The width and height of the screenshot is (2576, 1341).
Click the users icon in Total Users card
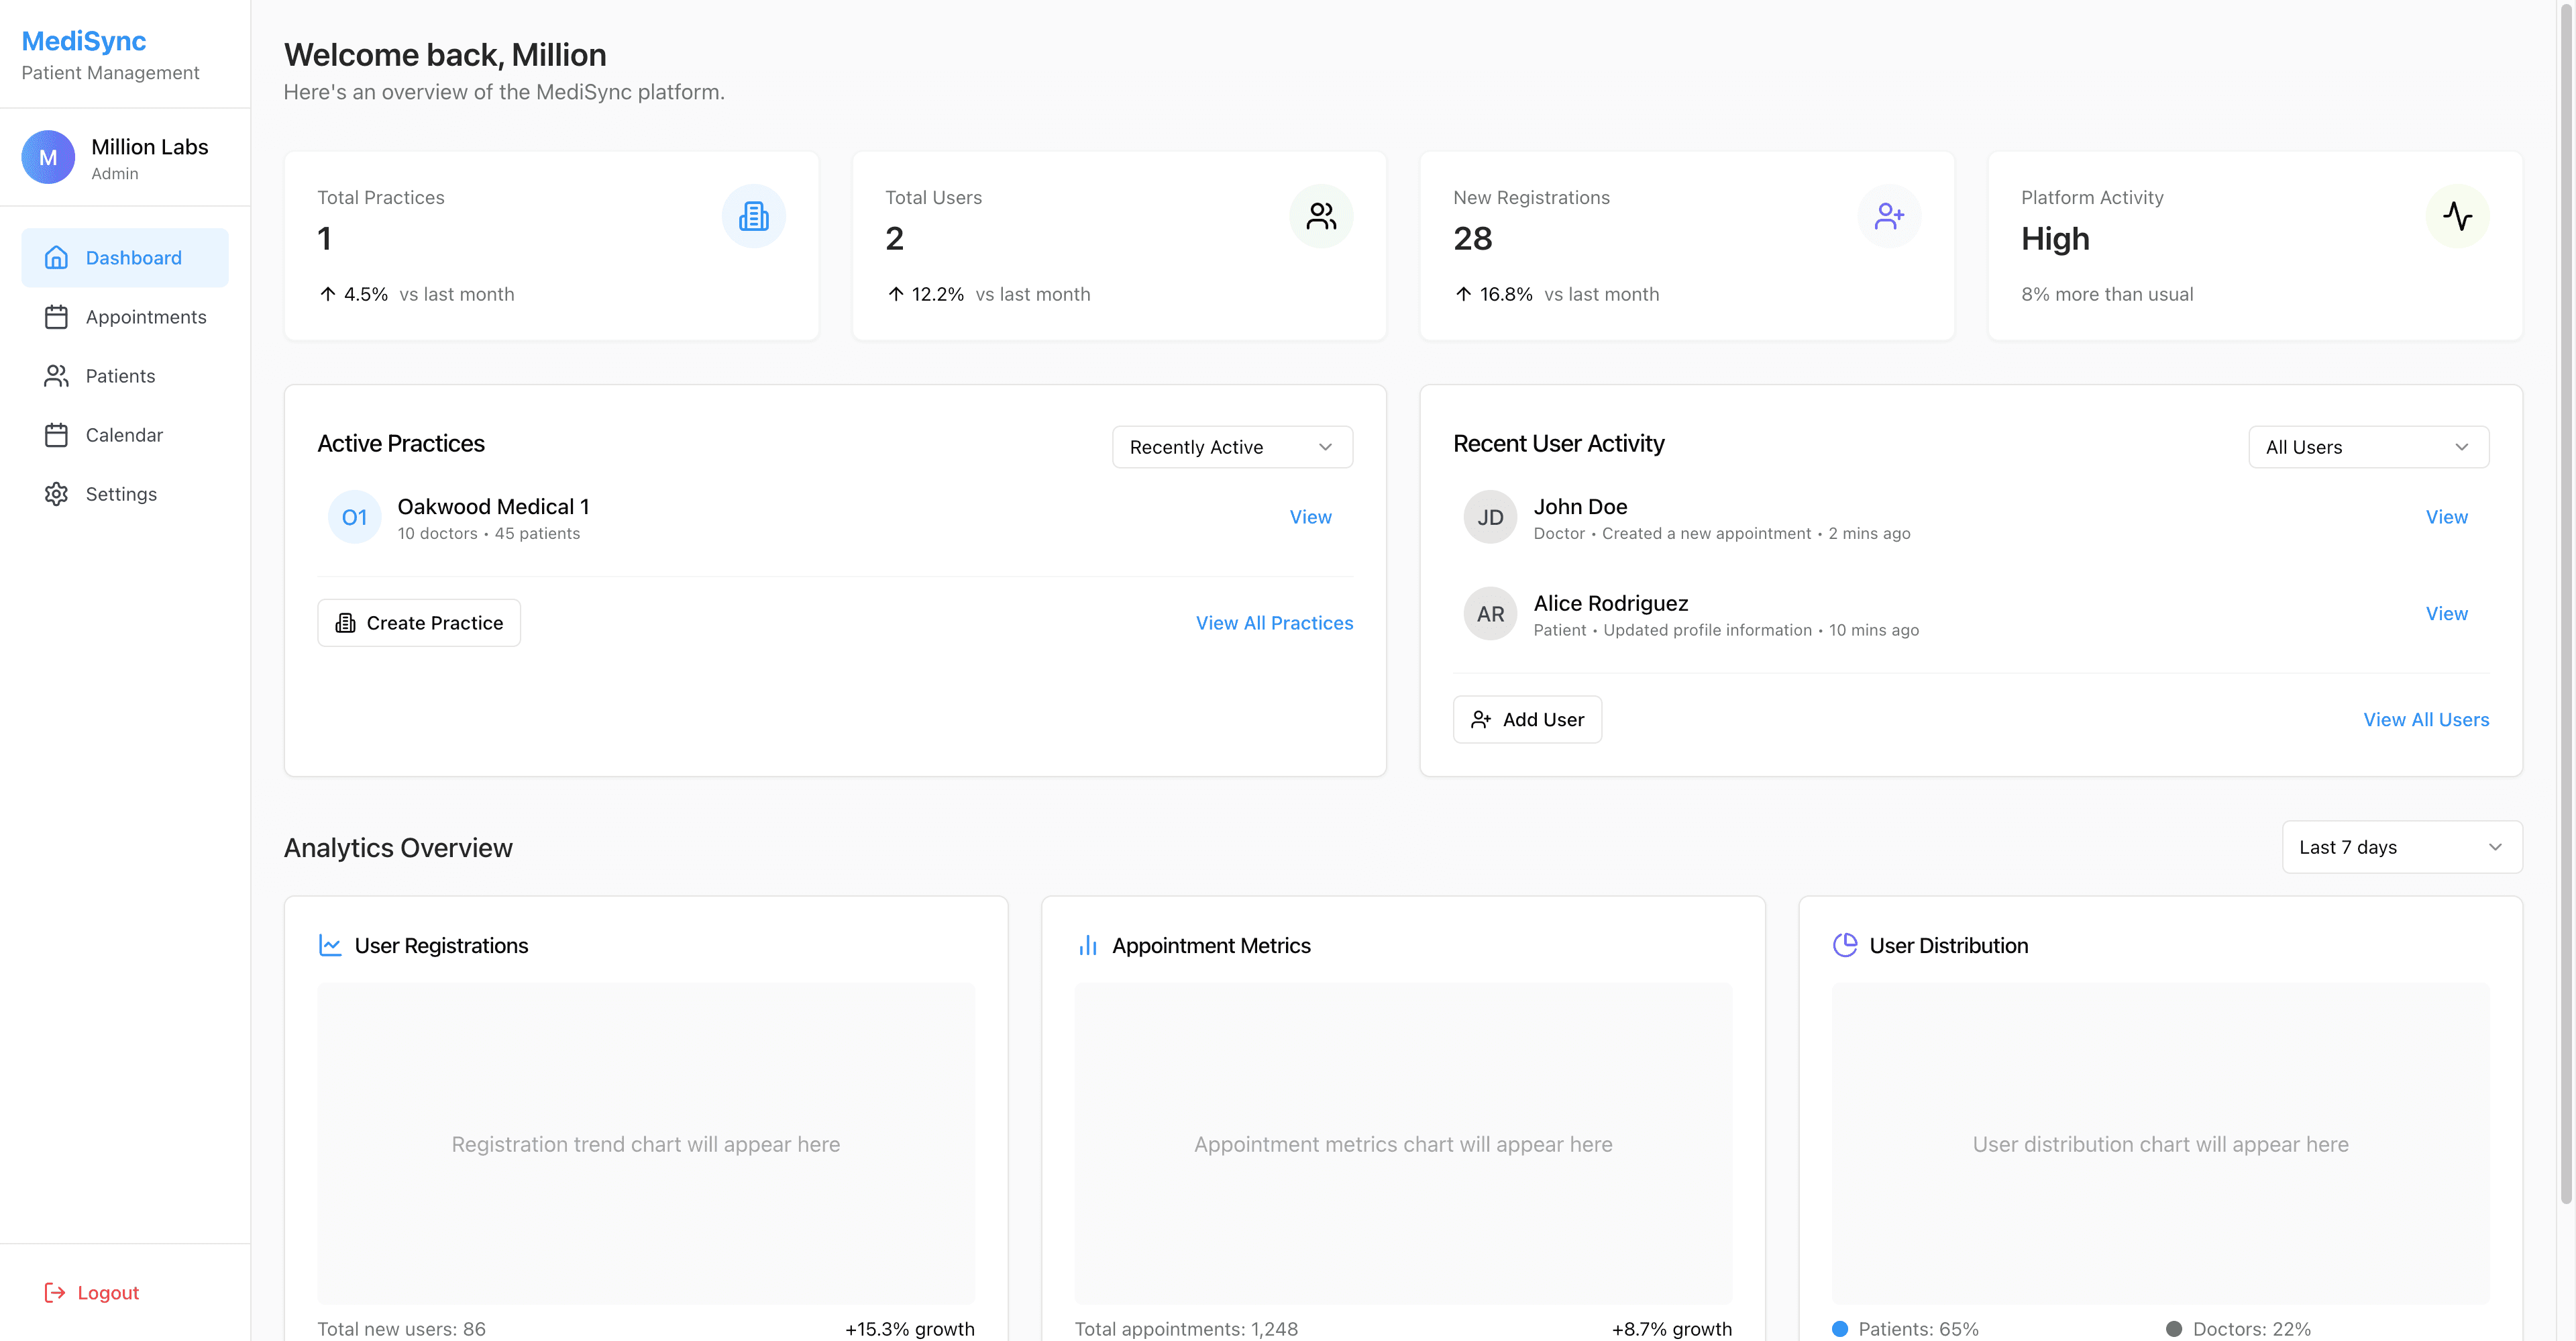click(1321, 216)
